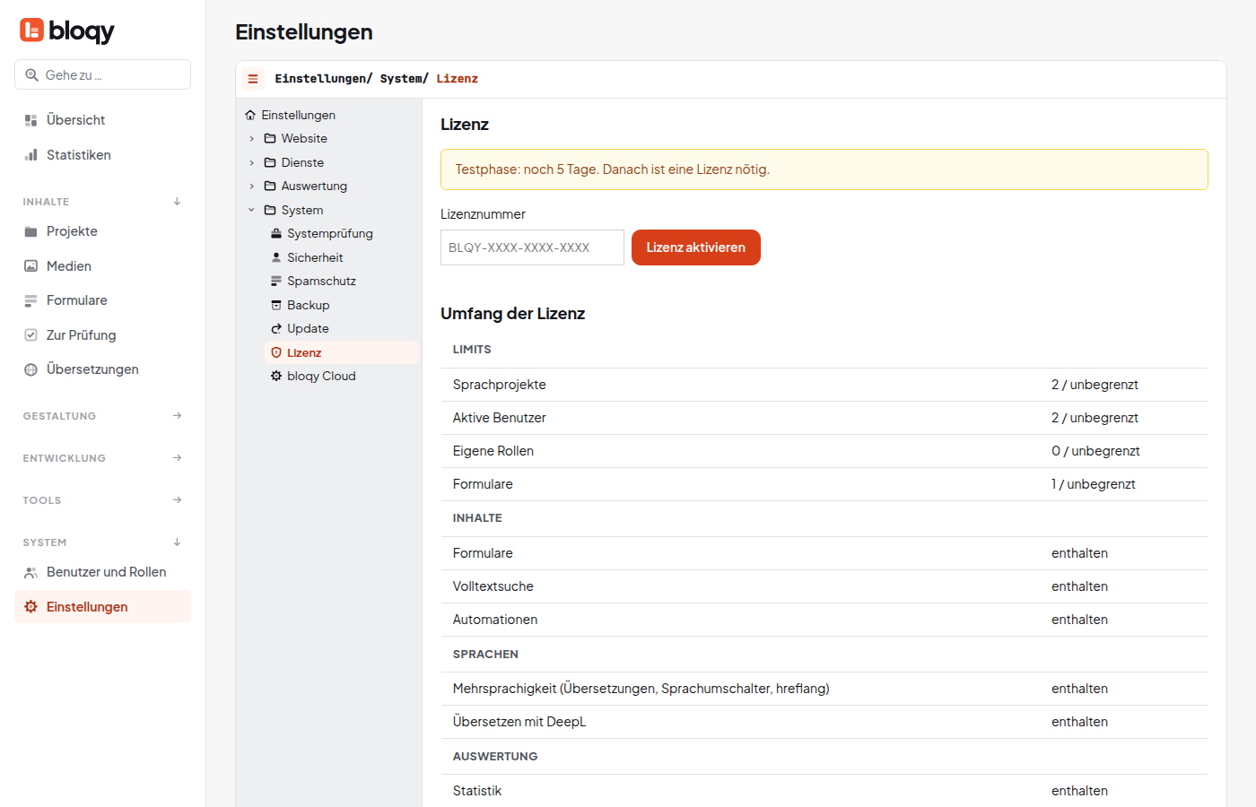Click the Benutzer und Rollen people icon
1256x807 pixels.
pyautogui.click(x=31, y=572)
